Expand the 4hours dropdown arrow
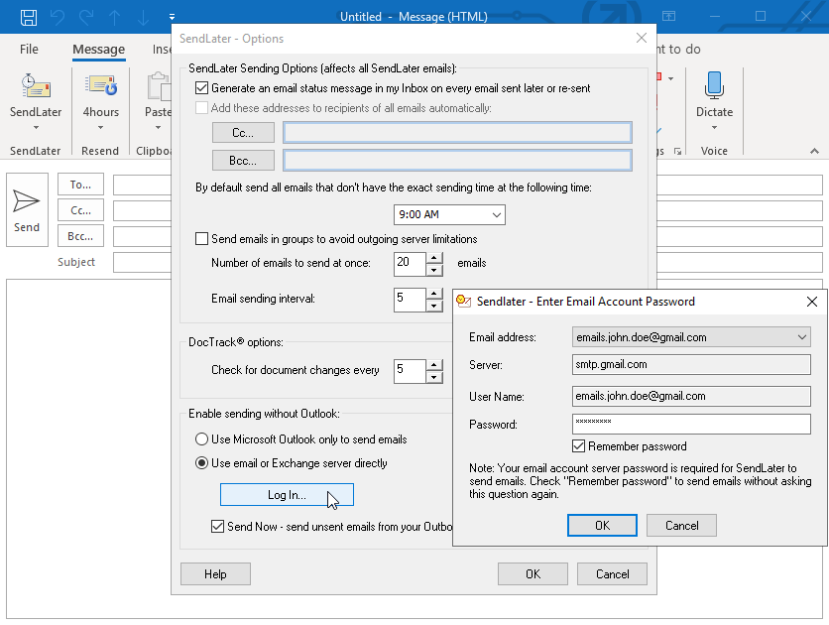This screenshot has height=625, width=829. [100, 127]
